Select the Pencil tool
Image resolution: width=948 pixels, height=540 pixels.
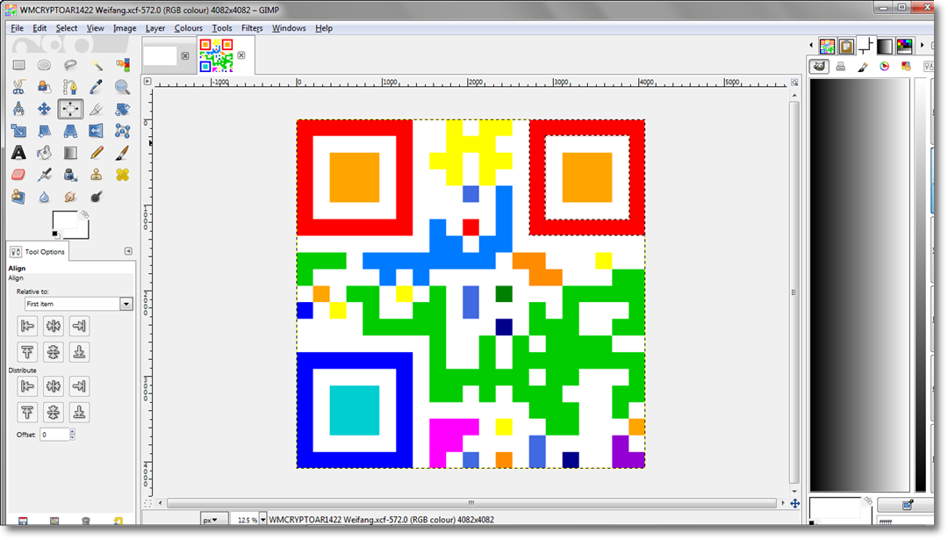pos(97,153)
